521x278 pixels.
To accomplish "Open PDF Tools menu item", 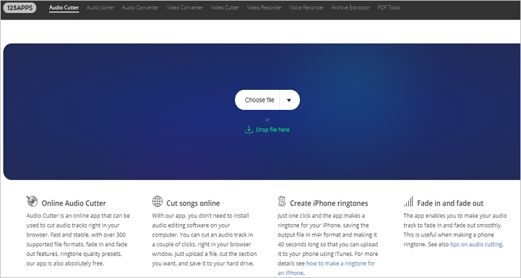I will (x=389, y=8).
